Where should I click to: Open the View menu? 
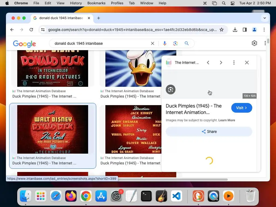[61, 3]
